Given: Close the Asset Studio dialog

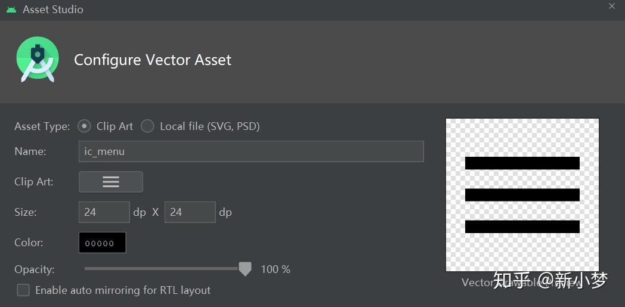Looking at the screenshot, I should [611, 7].
